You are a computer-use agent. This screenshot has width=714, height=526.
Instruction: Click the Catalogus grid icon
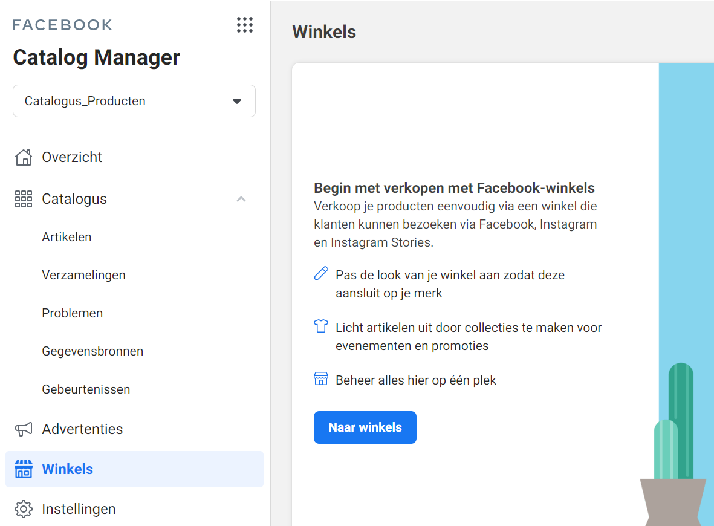(x=24, y=199)
